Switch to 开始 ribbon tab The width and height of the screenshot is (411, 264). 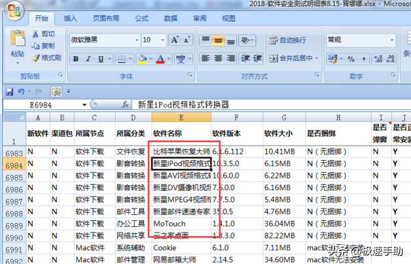pyautogui.click(x=42, y=18)
